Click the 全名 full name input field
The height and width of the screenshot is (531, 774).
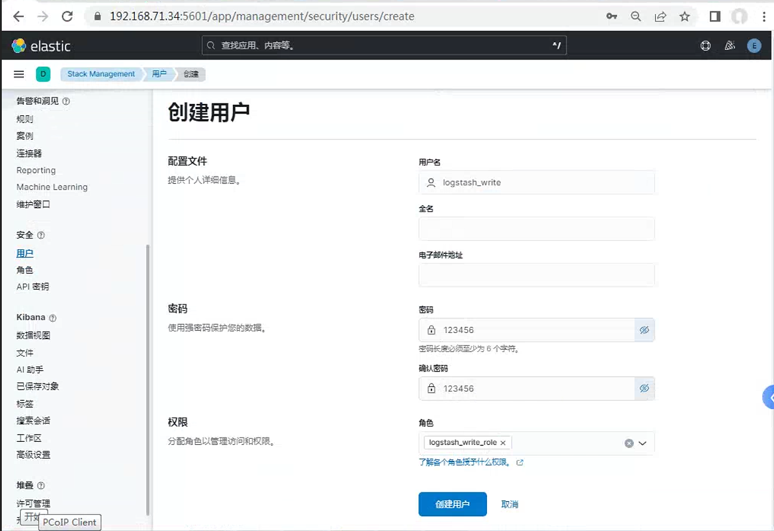[x=536, y=229]
